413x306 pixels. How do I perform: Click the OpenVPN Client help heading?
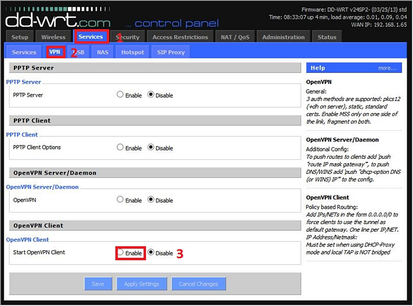click(x=327, y=197)
